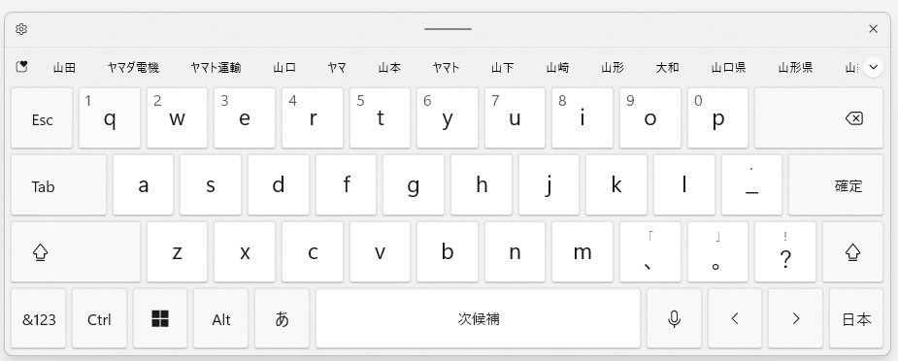Tap the Windows logo key
This screenshot has height=361, width=898.
point(160,318)
